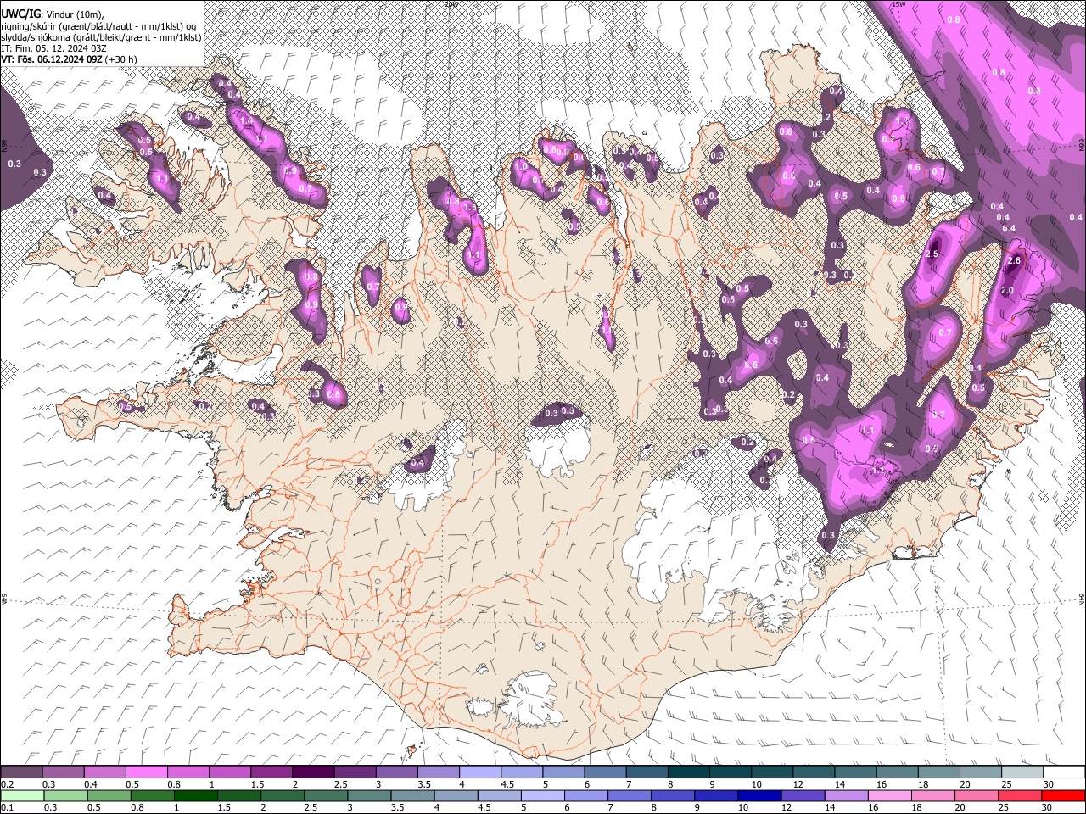This screenshot has width=1086, height=814.
Task: Click the dark teal upper swatch between 8 and 9
Action: click(x=688, y=772)
